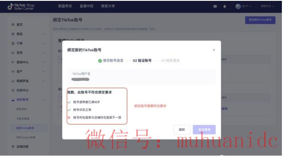Click the TikTok Shop Seller Center logo

[21, 7]
